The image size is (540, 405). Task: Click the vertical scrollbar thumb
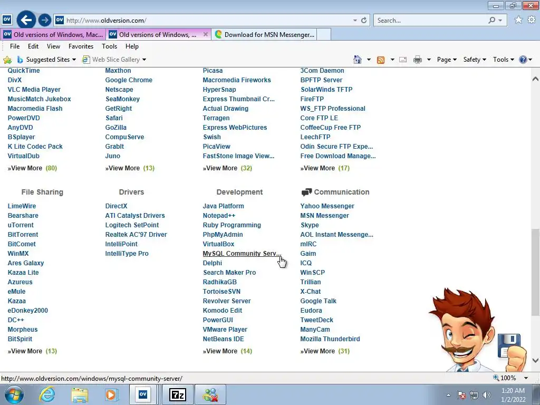tap(535, 272)
